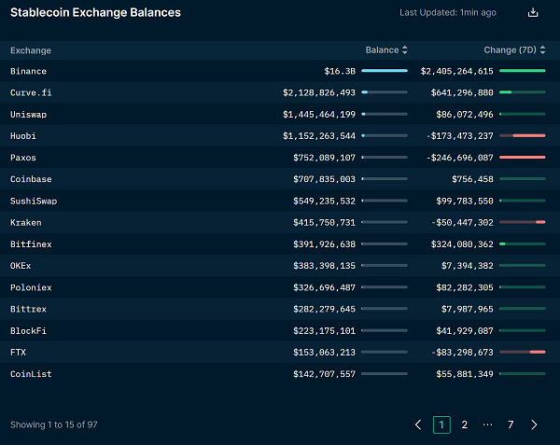
Task: Click Curve.fi 7D change $641,296,880
Action: pos(462,92)
